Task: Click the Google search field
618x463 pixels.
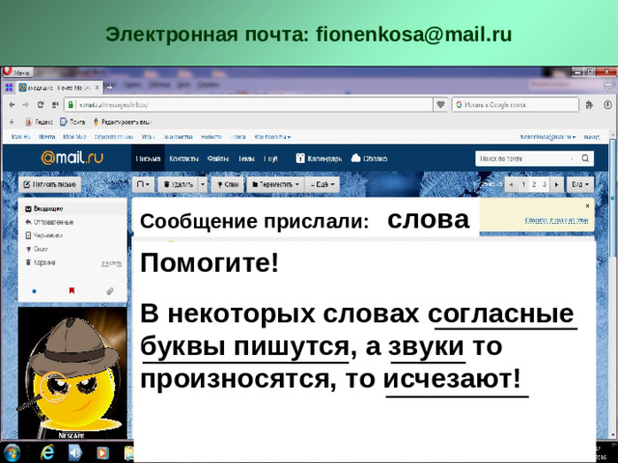Action: [x=515, y=105]
